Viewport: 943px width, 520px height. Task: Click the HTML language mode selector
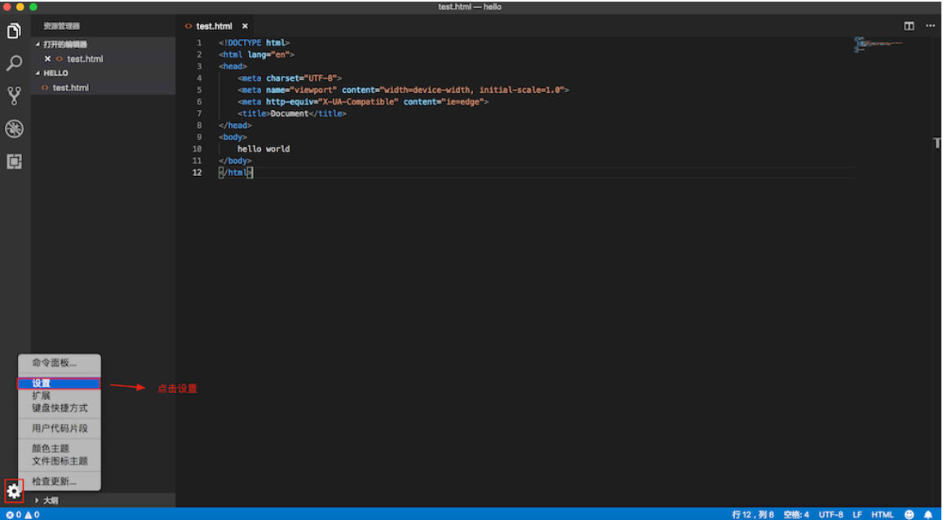[883, 514]
